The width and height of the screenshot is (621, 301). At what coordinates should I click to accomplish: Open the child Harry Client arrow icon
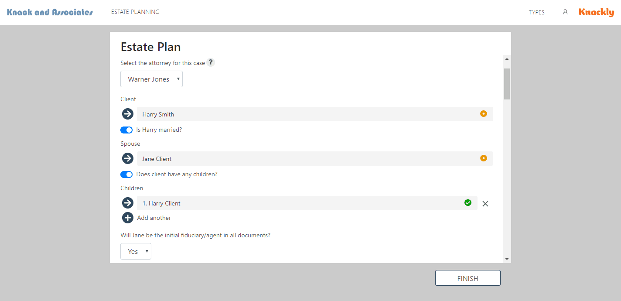(127, 203)
